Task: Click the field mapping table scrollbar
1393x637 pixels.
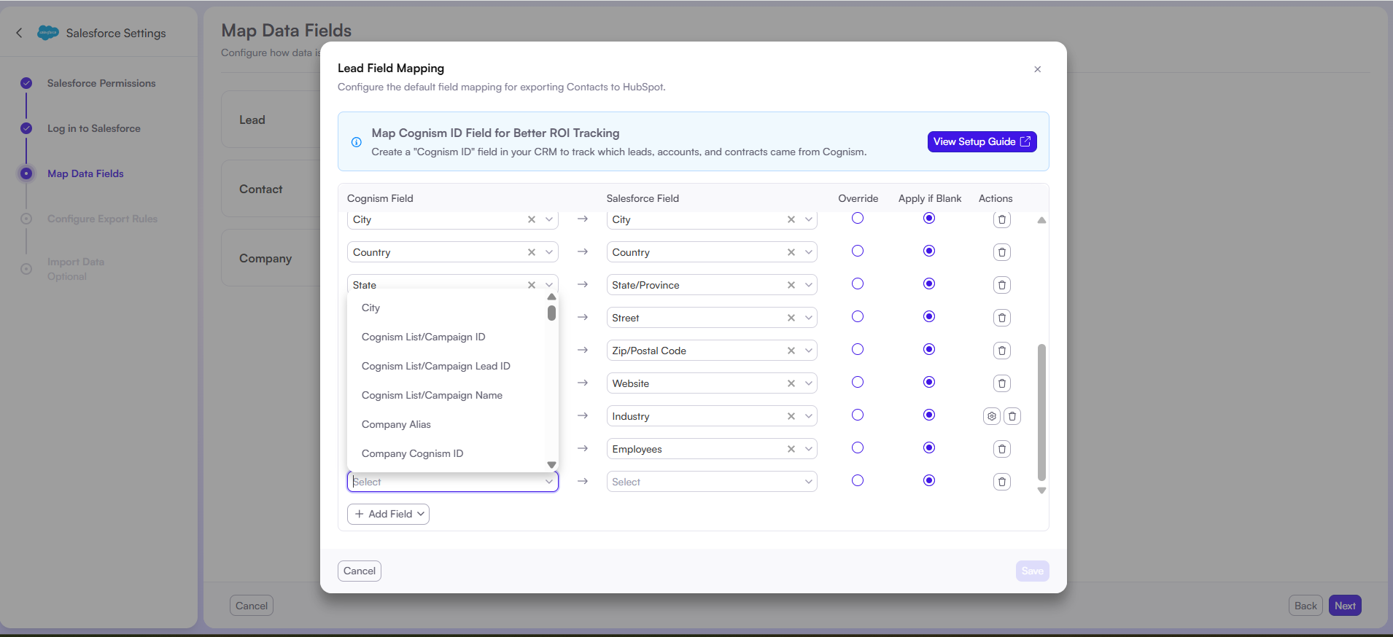Action: 1041,412
